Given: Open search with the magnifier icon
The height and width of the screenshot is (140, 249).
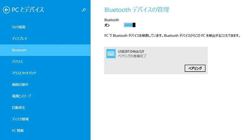Looking at the screenshot, I should [x=84, y=10].
